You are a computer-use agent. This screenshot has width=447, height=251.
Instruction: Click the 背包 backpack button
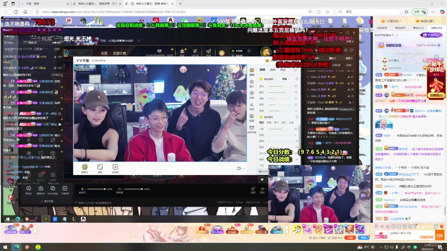364,238
